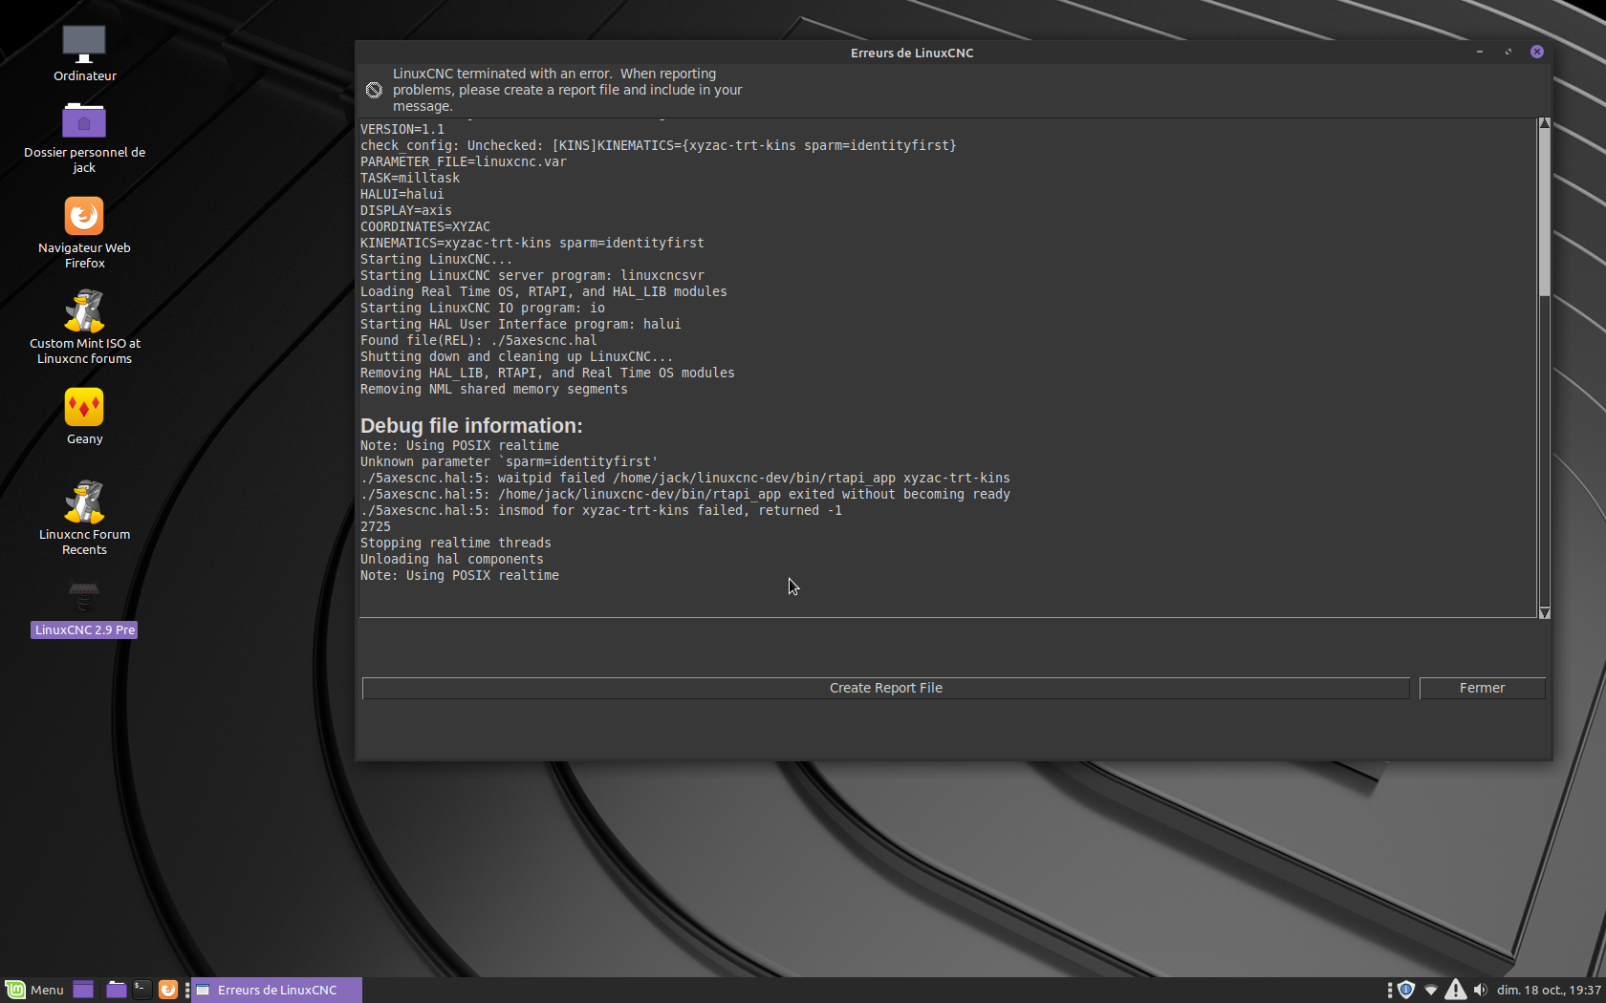This screenshot has height=1003, width=1606.
Task: Open the volume control tray icon
Action: pyautogui.click(x=1480, y=990)
